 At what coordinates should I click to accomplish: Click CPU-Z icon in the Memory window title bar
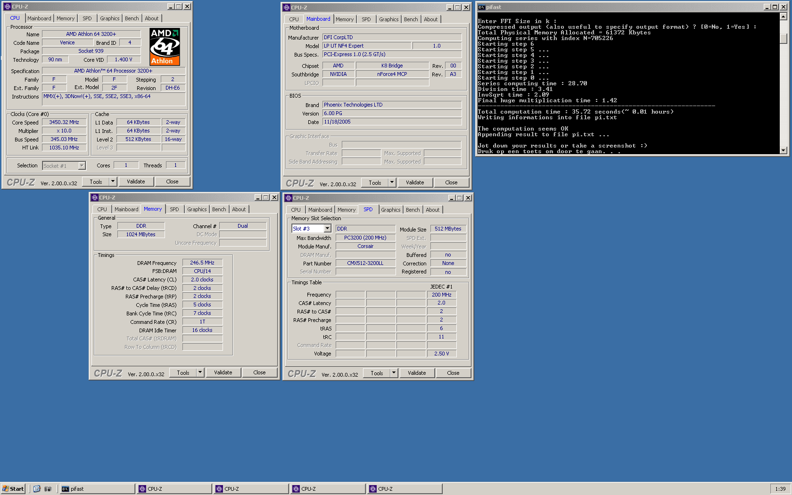coord(94,198)
